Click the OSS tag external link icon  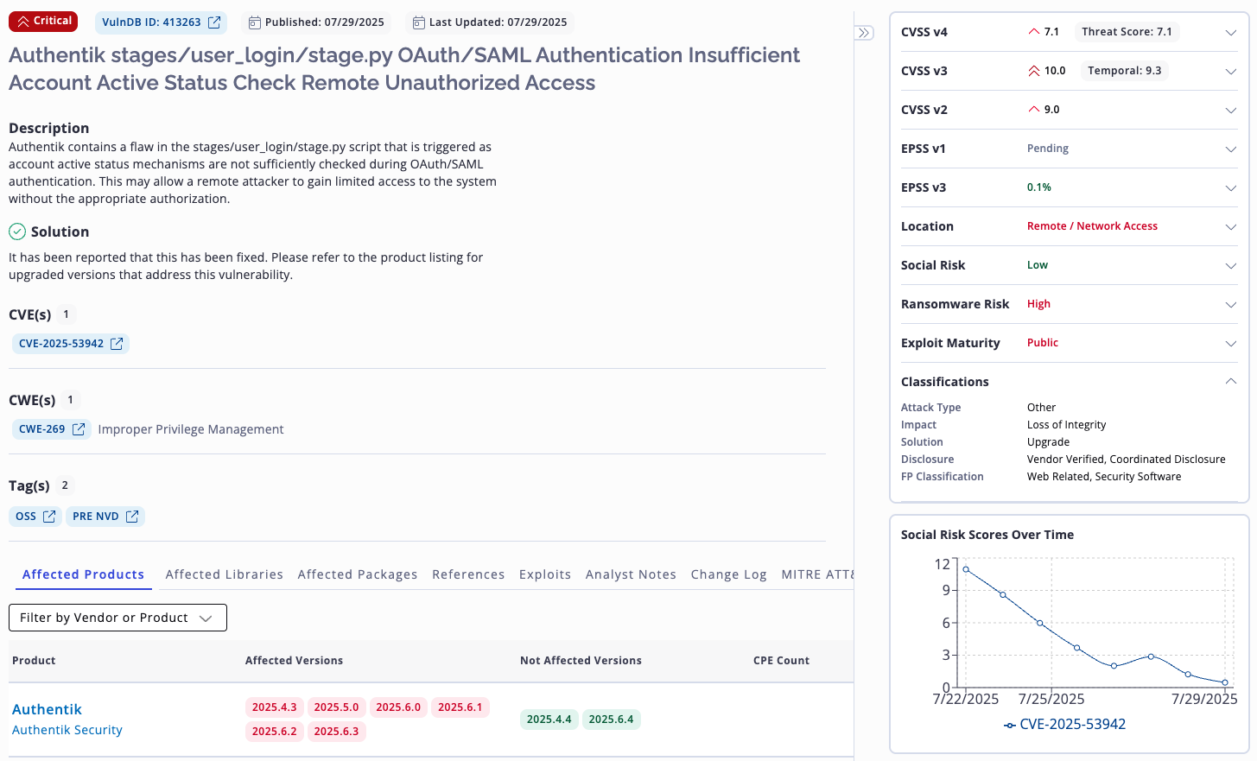tap(49, 517)
